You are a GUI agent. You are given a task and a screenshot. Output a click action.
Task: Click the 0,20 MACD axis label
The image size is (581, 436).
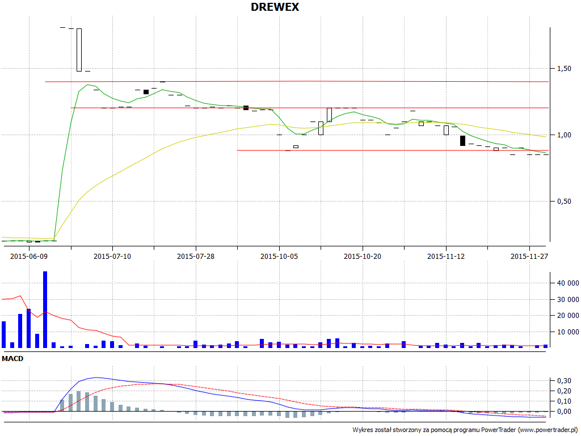click(565, 391)
